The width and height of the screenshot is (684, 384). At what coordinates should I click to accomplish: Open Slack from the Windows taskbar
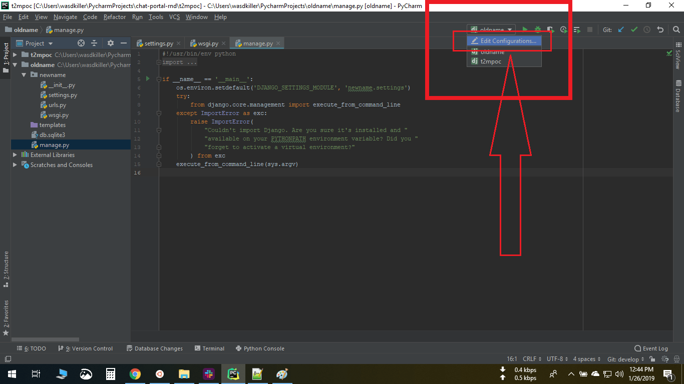pyautogui.click(x=209, y=374)
